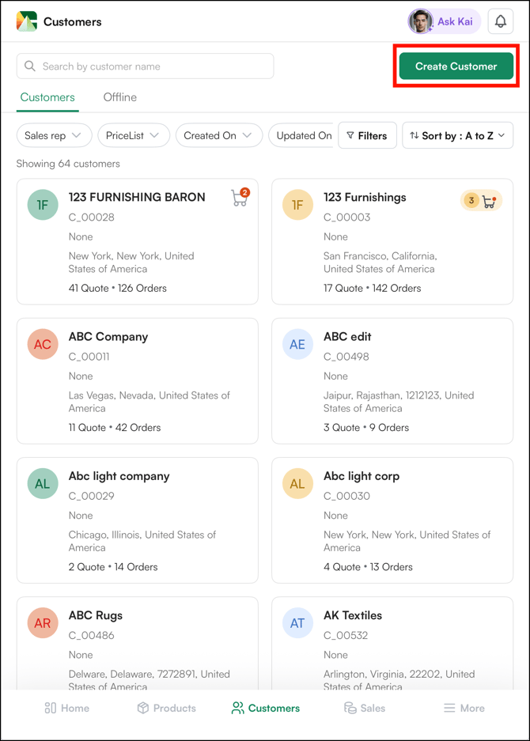Click the notification bell icon
The width and height of the screenshot is (530, 741).
(x=500, y=22)
